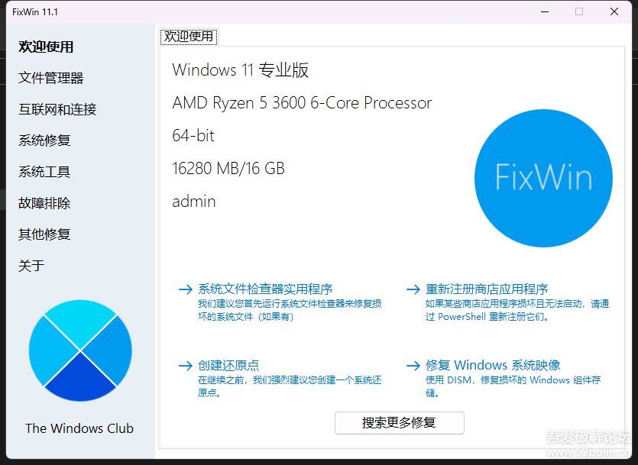Click the arrow icon beside 创建还原点
This screenshot has width=638, height=465.
[x=186, y=366]
